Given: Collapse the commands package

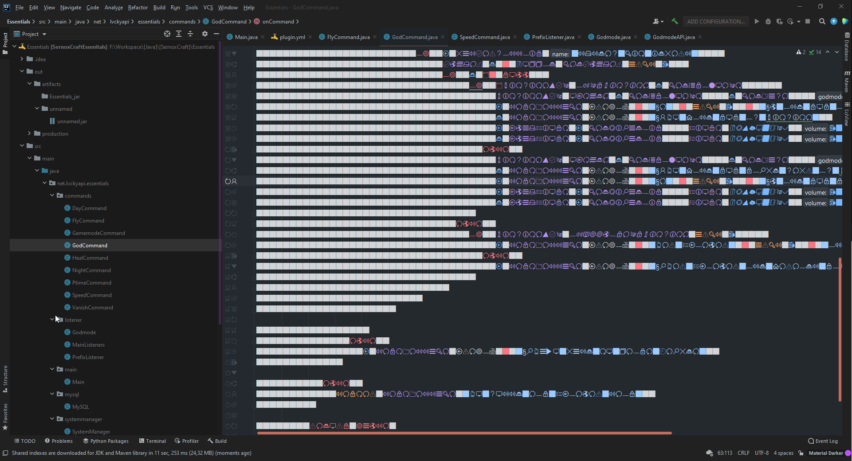Looking at the screenshot, I should 52,195.
